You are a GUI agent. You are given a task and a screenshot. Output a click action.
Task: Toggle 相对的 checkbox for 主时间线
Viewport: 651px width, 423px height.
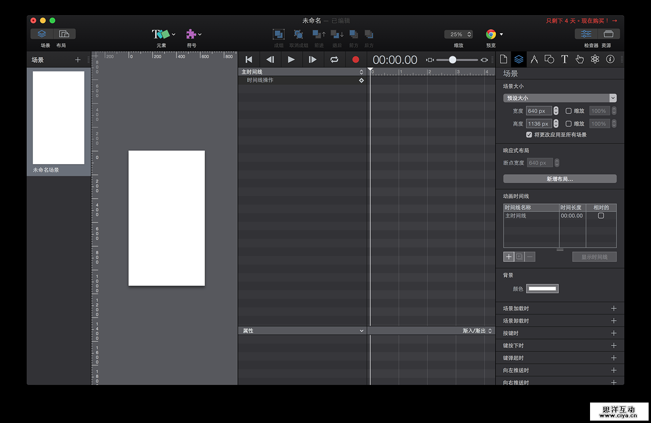601,216
